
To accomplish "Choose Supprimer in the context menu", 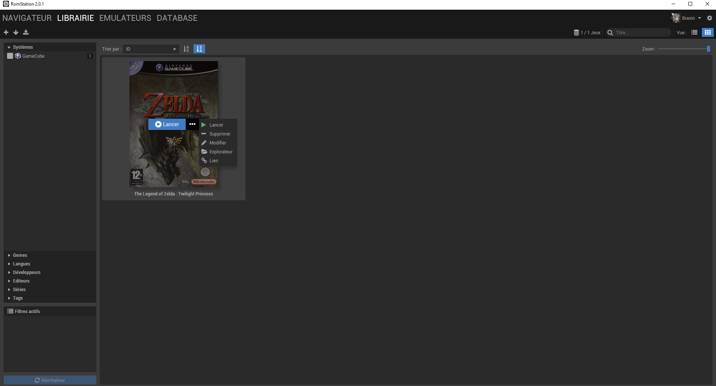I will coord(218,134).
